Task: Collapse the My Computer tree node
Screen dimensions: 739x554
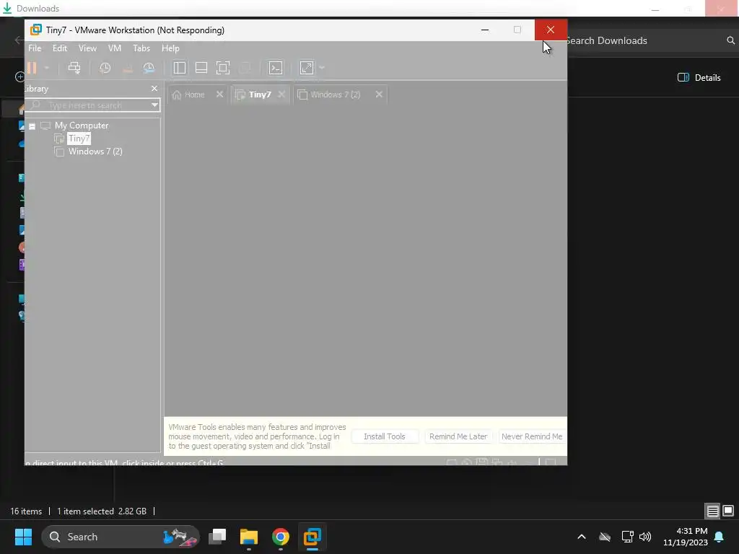Action: pyautogui.click(x=32, y=126)
